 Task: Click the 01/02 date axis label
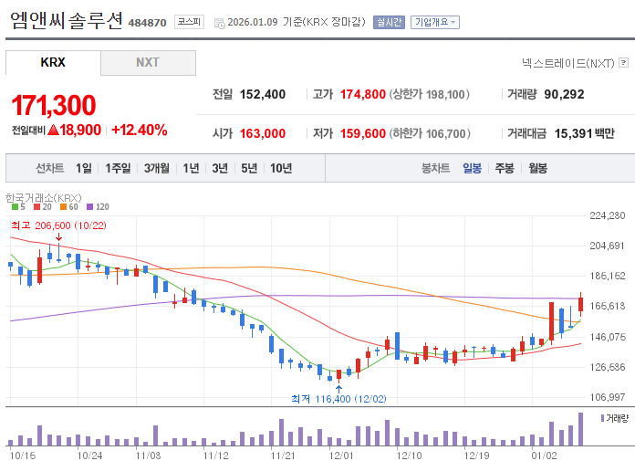click(x=544, y=456)
